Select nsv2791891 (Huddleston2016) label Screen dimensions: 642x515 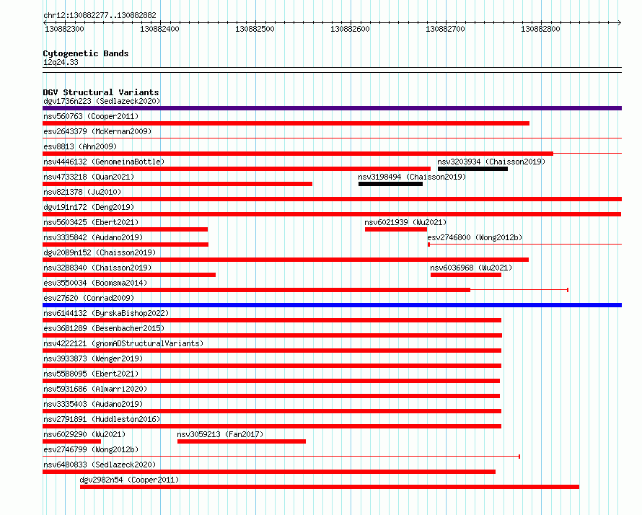102,419
